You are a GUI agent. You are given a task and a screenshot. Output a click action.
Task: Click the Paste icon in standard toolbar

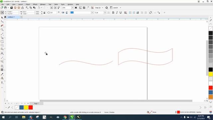35,8
